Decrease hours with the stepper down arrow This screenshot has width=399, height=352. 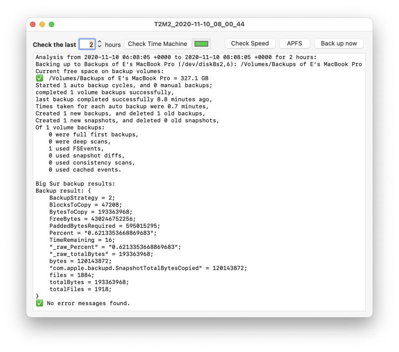click(100, 46)
